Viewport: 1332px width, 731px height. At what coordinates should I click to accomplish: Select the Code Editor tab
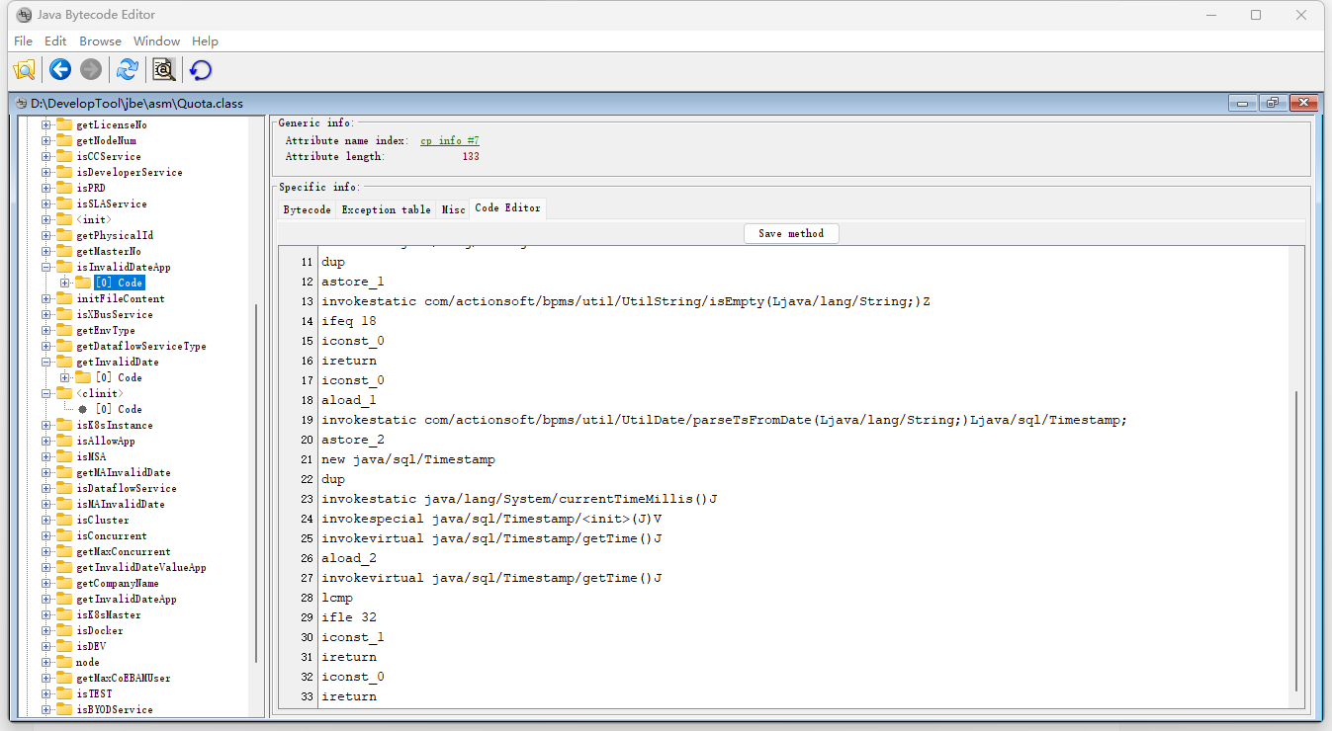click(x=507, y=208)
